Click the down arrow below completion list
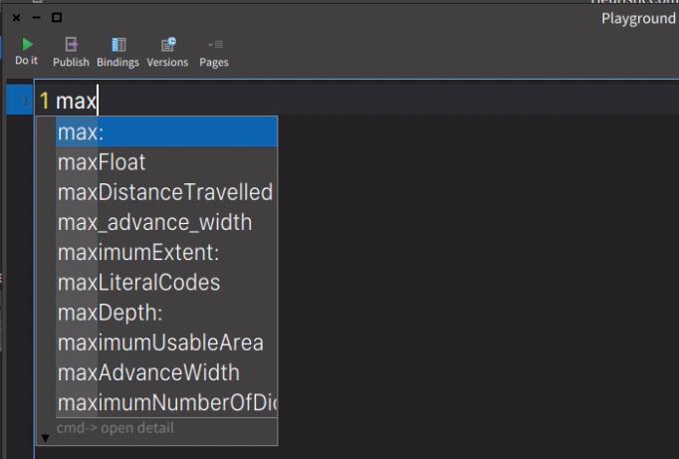 45,438
